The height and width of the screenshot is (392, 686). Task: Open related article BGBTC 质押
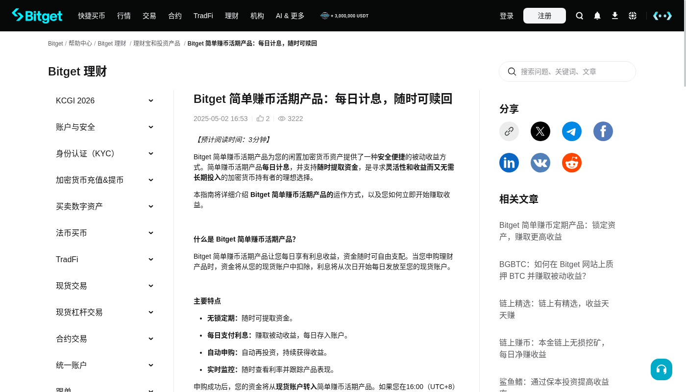(x=556, y=270)
